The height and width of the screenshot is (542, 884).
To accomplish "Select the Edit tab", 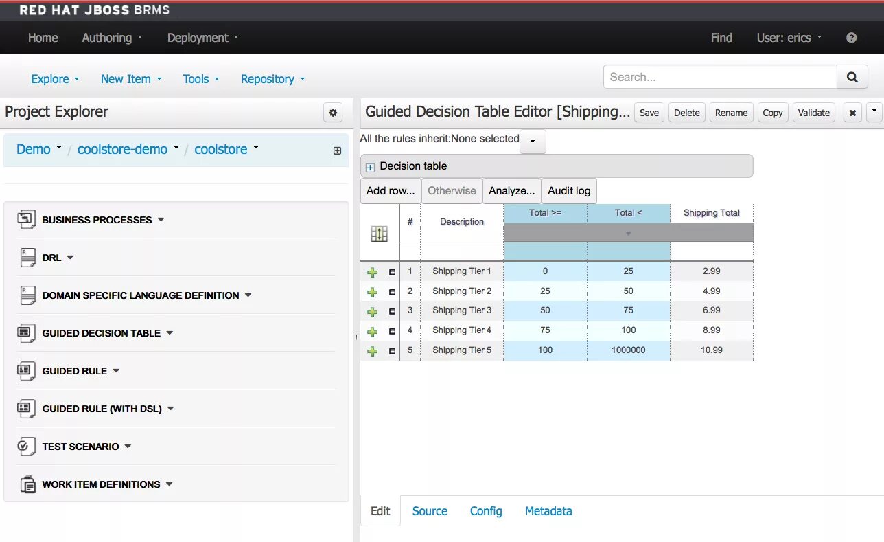I will point(380,511).
